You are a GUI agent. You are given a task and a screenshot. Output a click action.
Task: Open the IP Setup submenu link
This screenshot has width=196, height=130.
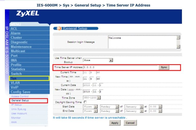click(x=16, y=105)
